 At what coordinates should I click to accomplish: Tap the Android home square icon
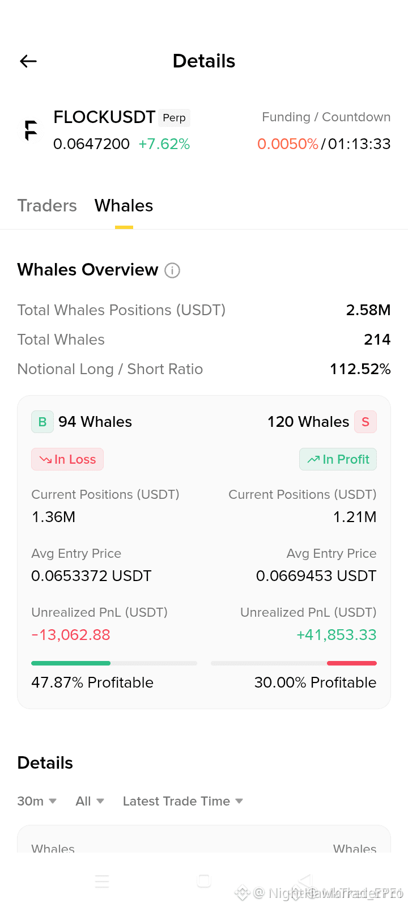coord(204,881)
